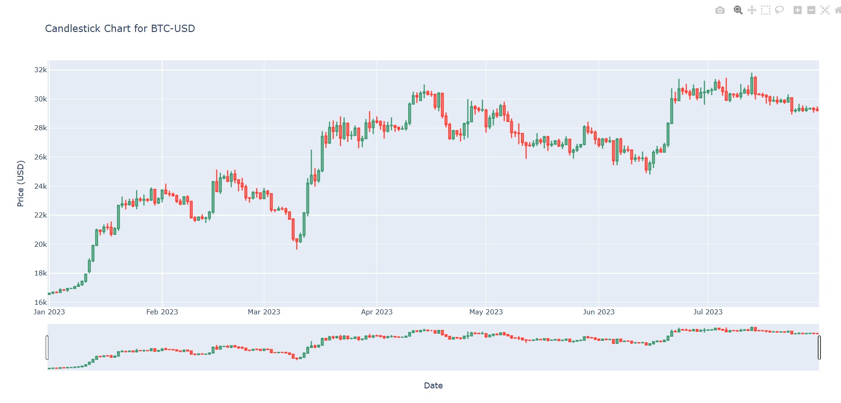This screenshot has height=403, width=841.
Task: Click the '22k' y-axis tick label
Action: [x=41, y=215]
